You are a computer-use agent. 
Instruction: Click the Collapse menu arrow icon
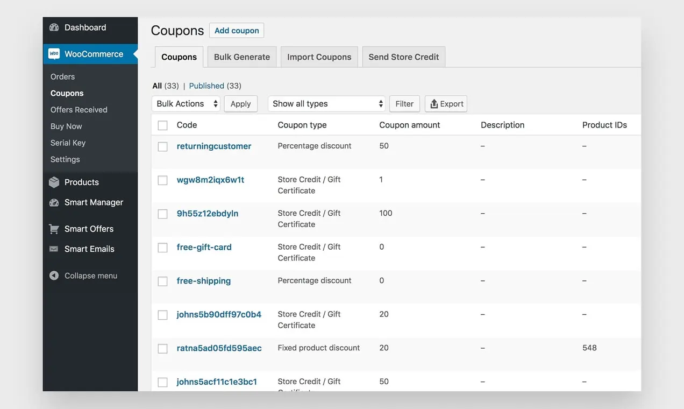pyautogui.click(x=54, y=276)
